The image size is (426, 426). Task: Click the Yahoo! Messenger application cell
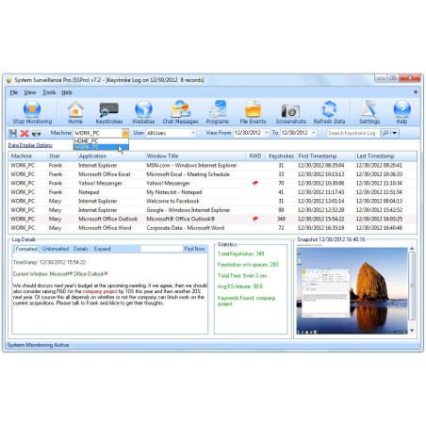tap(100, 183)
